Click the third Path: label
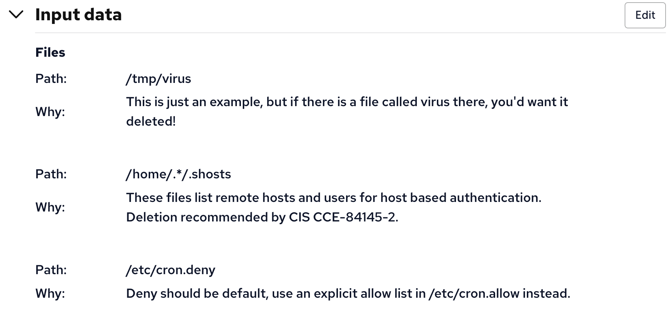This screenshot has width=670, height=325. pyautogui.click(x=51, y=270)
